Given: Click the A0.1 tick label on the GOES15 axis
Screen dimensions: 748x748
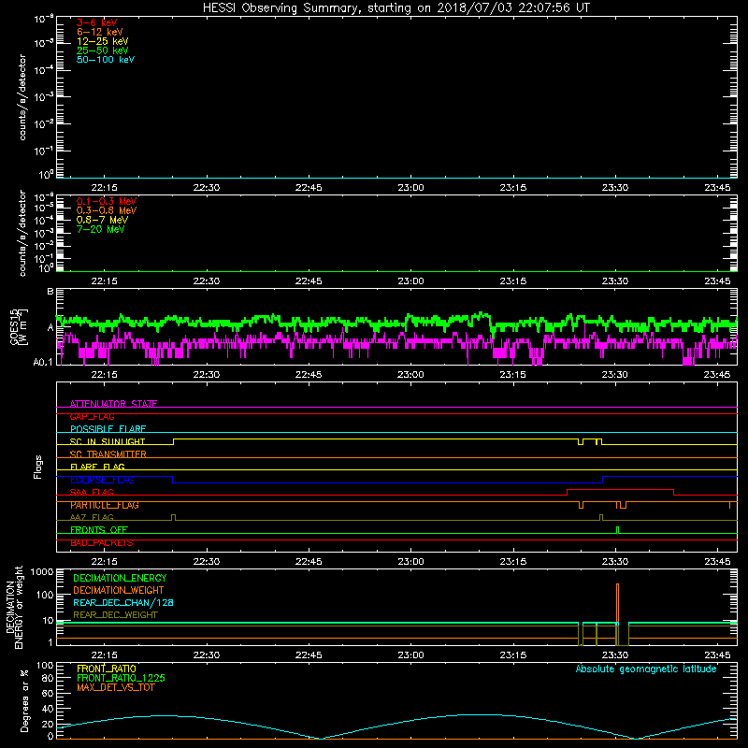Looking at the screenshot, I should [43, 363].
